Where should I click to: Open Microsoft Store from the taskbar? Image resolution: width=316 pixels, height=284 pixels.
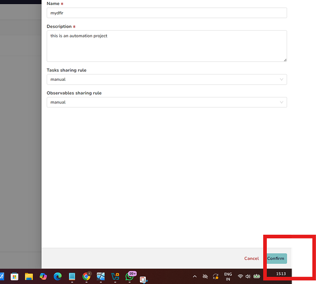point(14,276)
